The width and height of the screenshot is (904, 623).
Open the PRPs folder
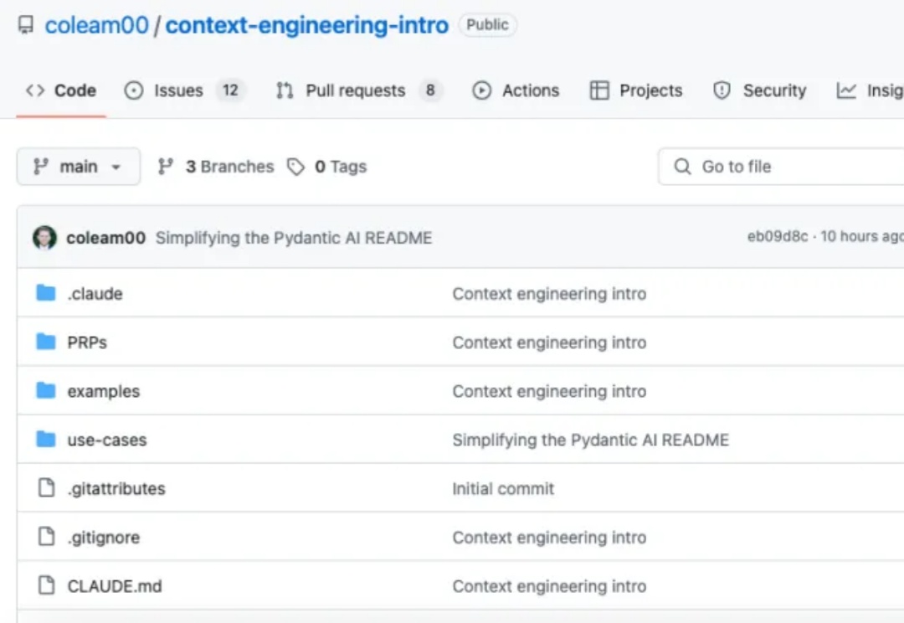(87, 342)
